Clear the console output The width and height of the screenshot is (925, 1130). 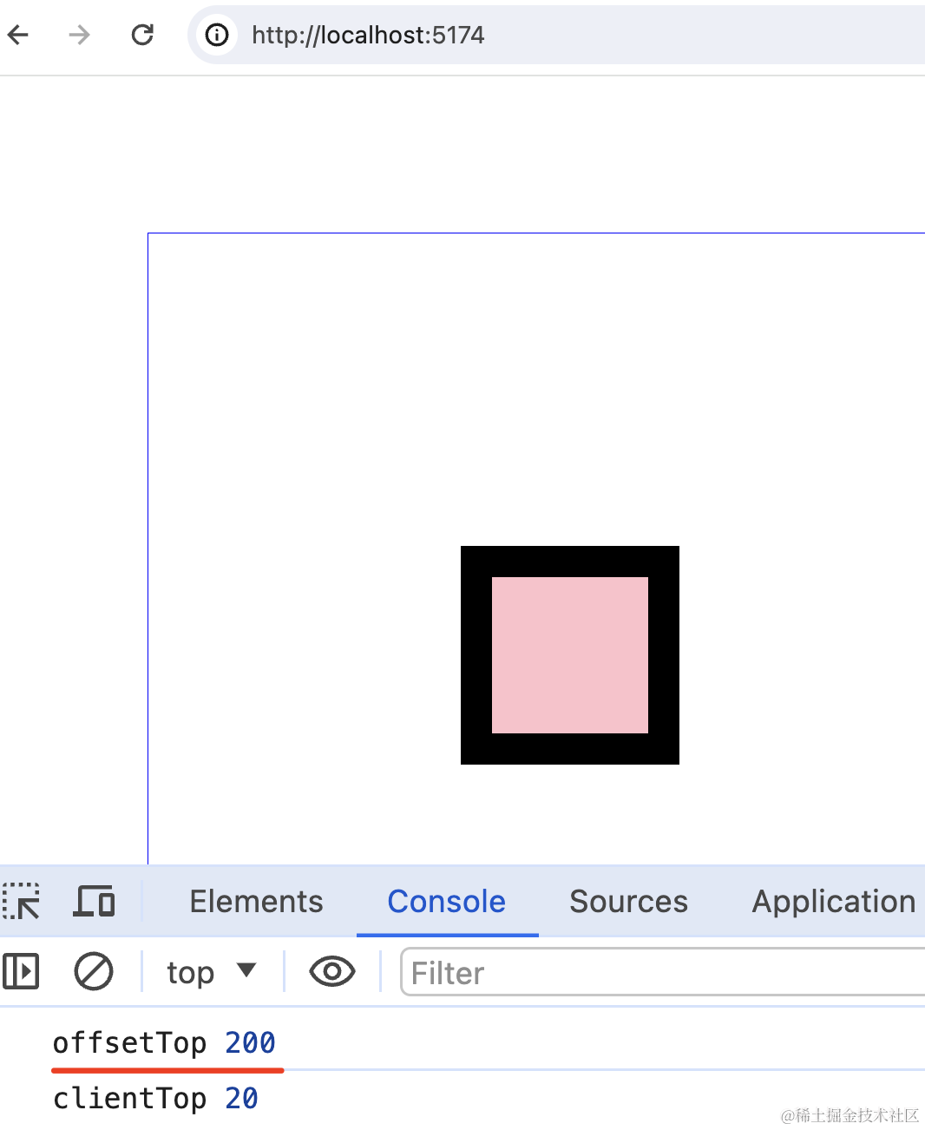coord(94,971)
